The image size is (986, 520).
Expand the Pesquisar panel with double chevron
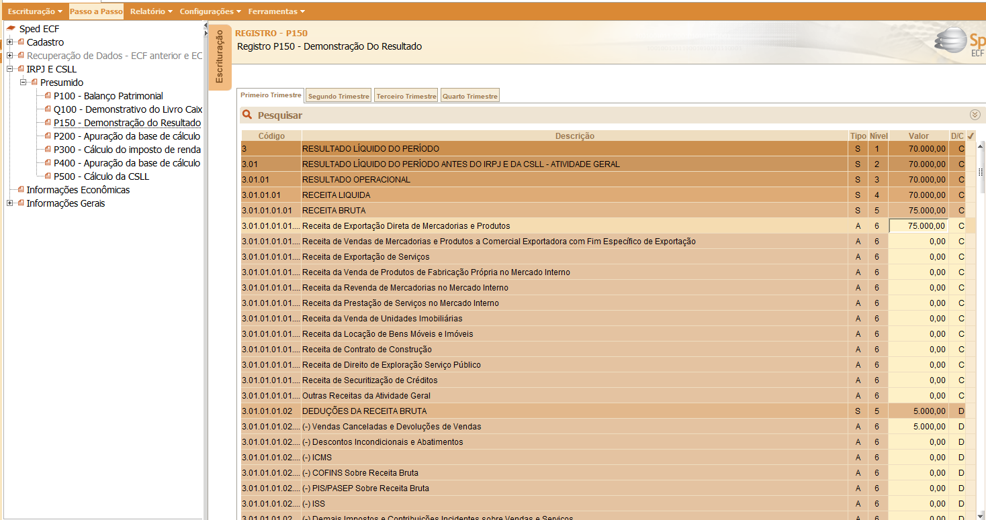click(x=975, y=115)
